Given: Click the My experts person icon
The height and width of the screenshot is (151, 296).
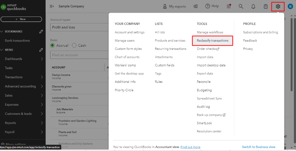Looking at the screenshot, I should [165, 6].
